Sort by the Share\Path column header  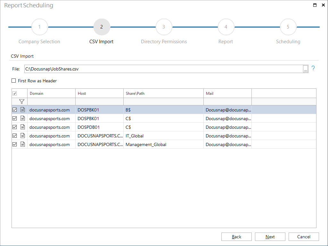point(164,93)
